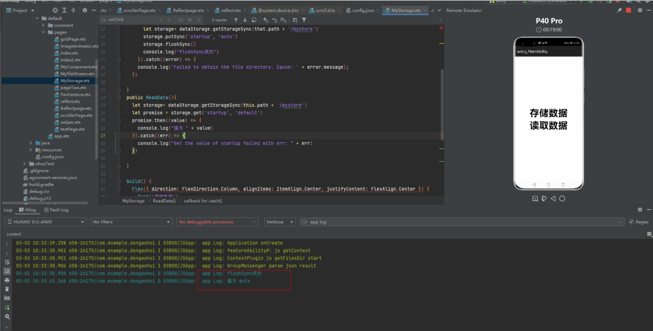This screenshot has height=331, width=653.
Task: Expand the ohosTest folder
Action: coord(24,164)
